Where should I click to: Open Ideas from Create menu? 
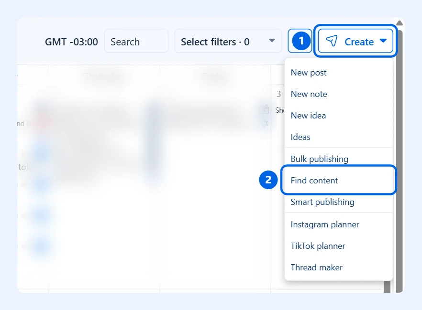click(339, 137)
